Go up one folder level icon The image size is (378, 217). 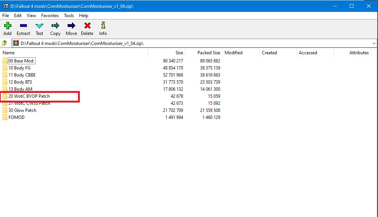point(5,43)
